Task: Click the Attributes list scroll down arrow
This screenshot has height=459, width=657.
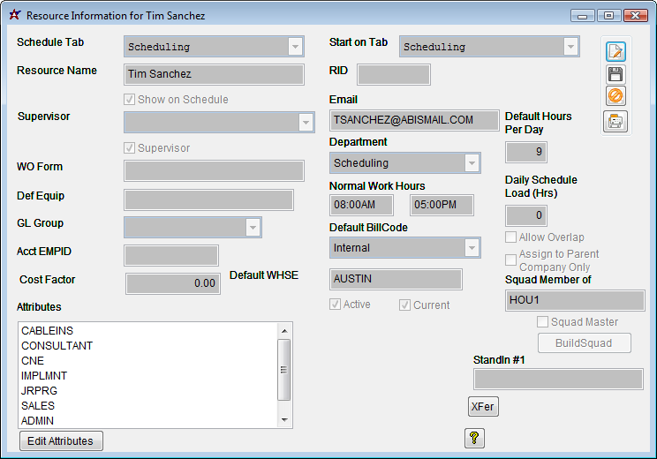Action: point(283,420)
